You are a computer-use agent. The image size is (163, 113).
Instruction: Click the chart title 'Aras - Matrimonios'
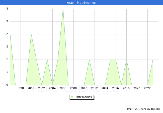point(81,3)
